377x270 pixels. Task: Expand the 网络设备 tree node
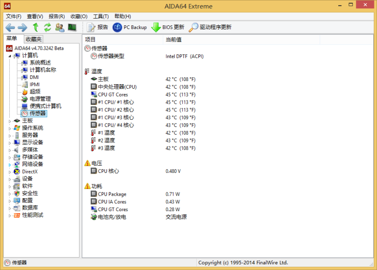[x=10, y=165]
